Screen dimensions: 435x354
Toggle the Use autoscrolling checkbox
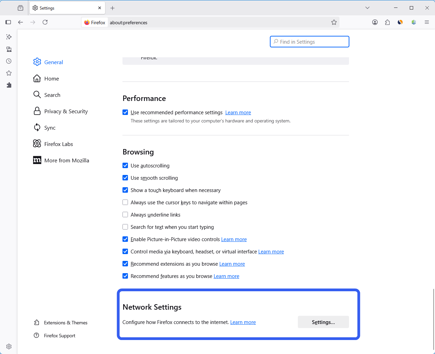(x=125, y=165)
